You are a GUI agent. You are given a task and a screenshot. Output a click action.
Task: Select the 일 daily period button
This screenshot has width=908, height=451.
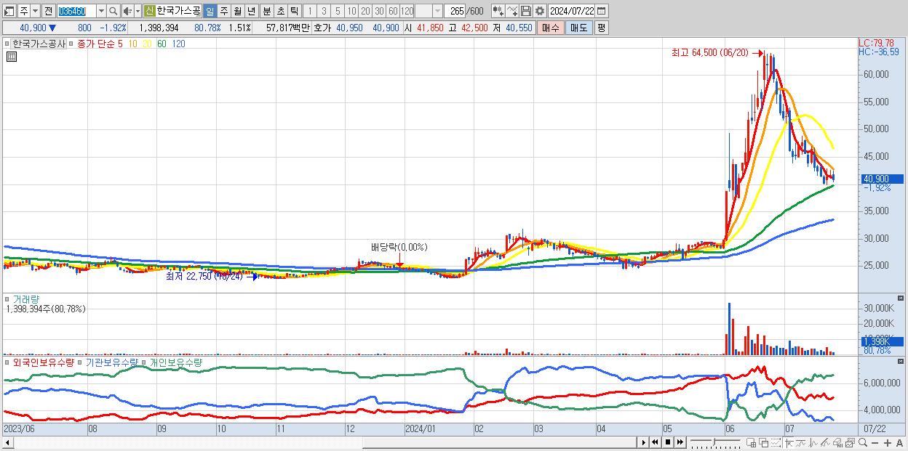click(x=210, y=11)
